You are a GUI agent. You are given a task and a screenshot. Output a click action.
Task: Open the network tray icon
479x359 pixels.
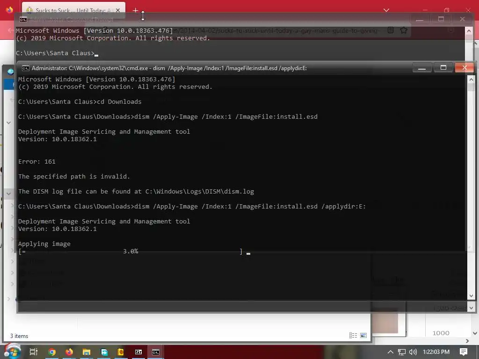402,352
